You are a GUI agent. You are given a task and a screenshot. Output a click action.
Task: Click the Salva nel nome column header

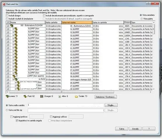click(x=77, y=22)
